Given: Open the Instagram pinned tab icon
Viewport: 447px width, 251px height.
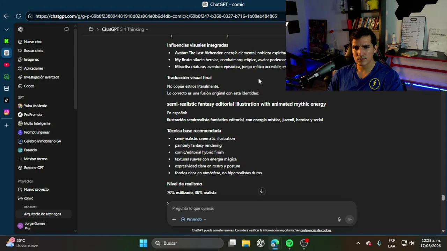Looking at the screenshot, I should pyautogui.click(x=6, y=112).
